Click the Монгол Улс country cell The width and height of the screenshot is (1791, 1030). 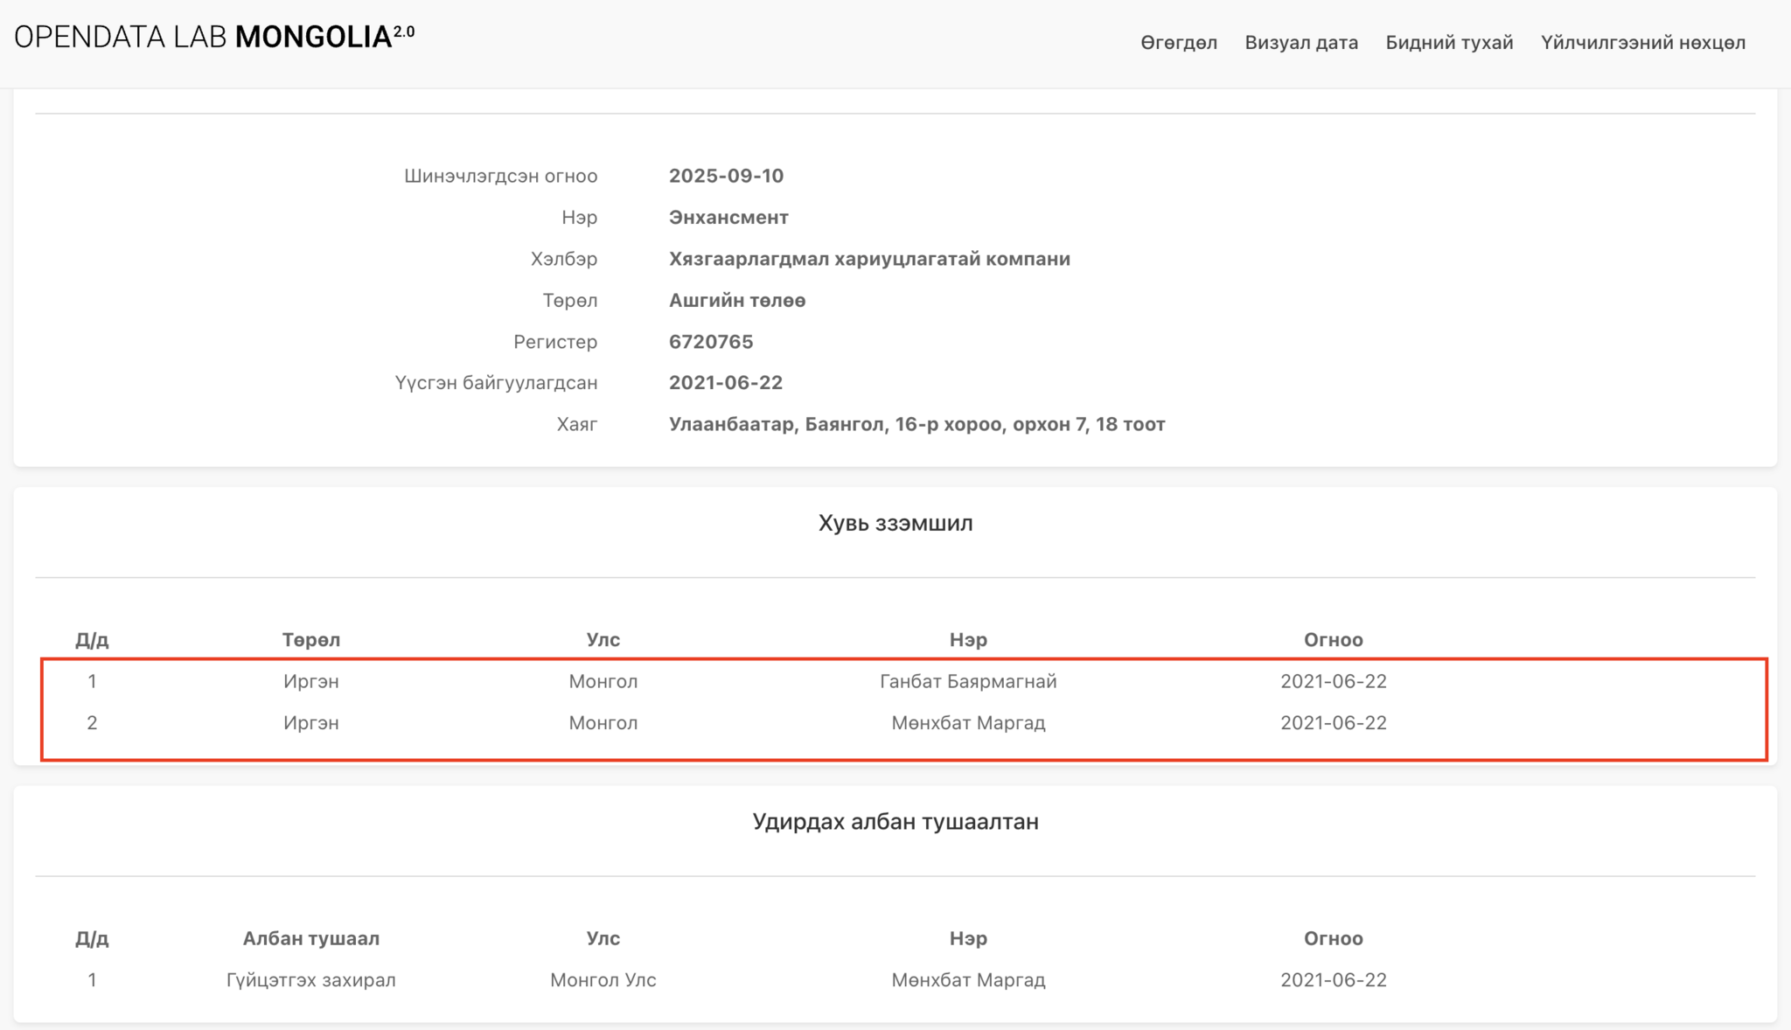603,979
